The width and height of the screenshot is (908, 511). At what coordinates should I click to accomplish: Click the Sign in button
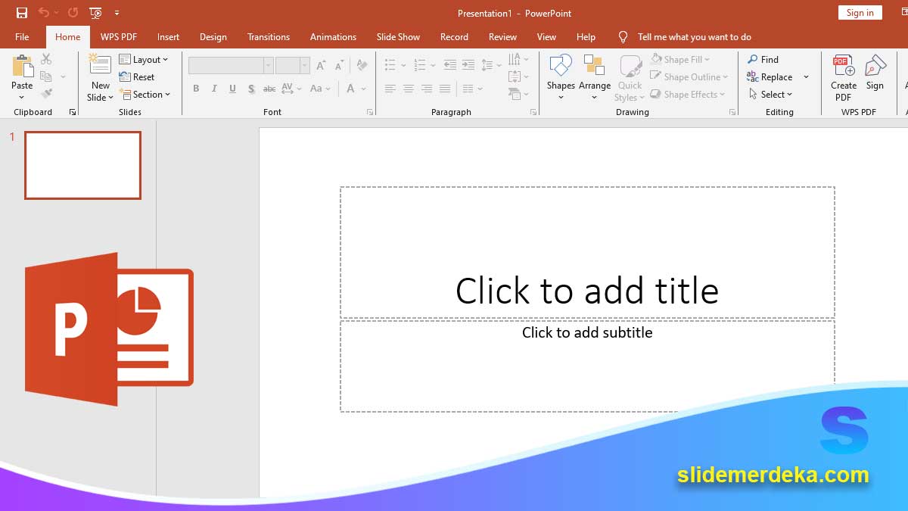(860, 13)
